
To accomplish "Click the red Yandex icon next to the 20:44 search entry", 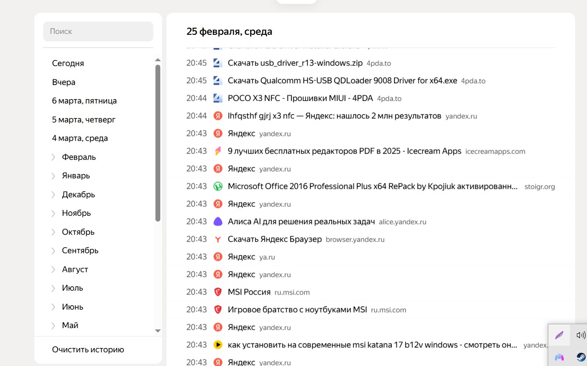I will click(x=218, y=116).
